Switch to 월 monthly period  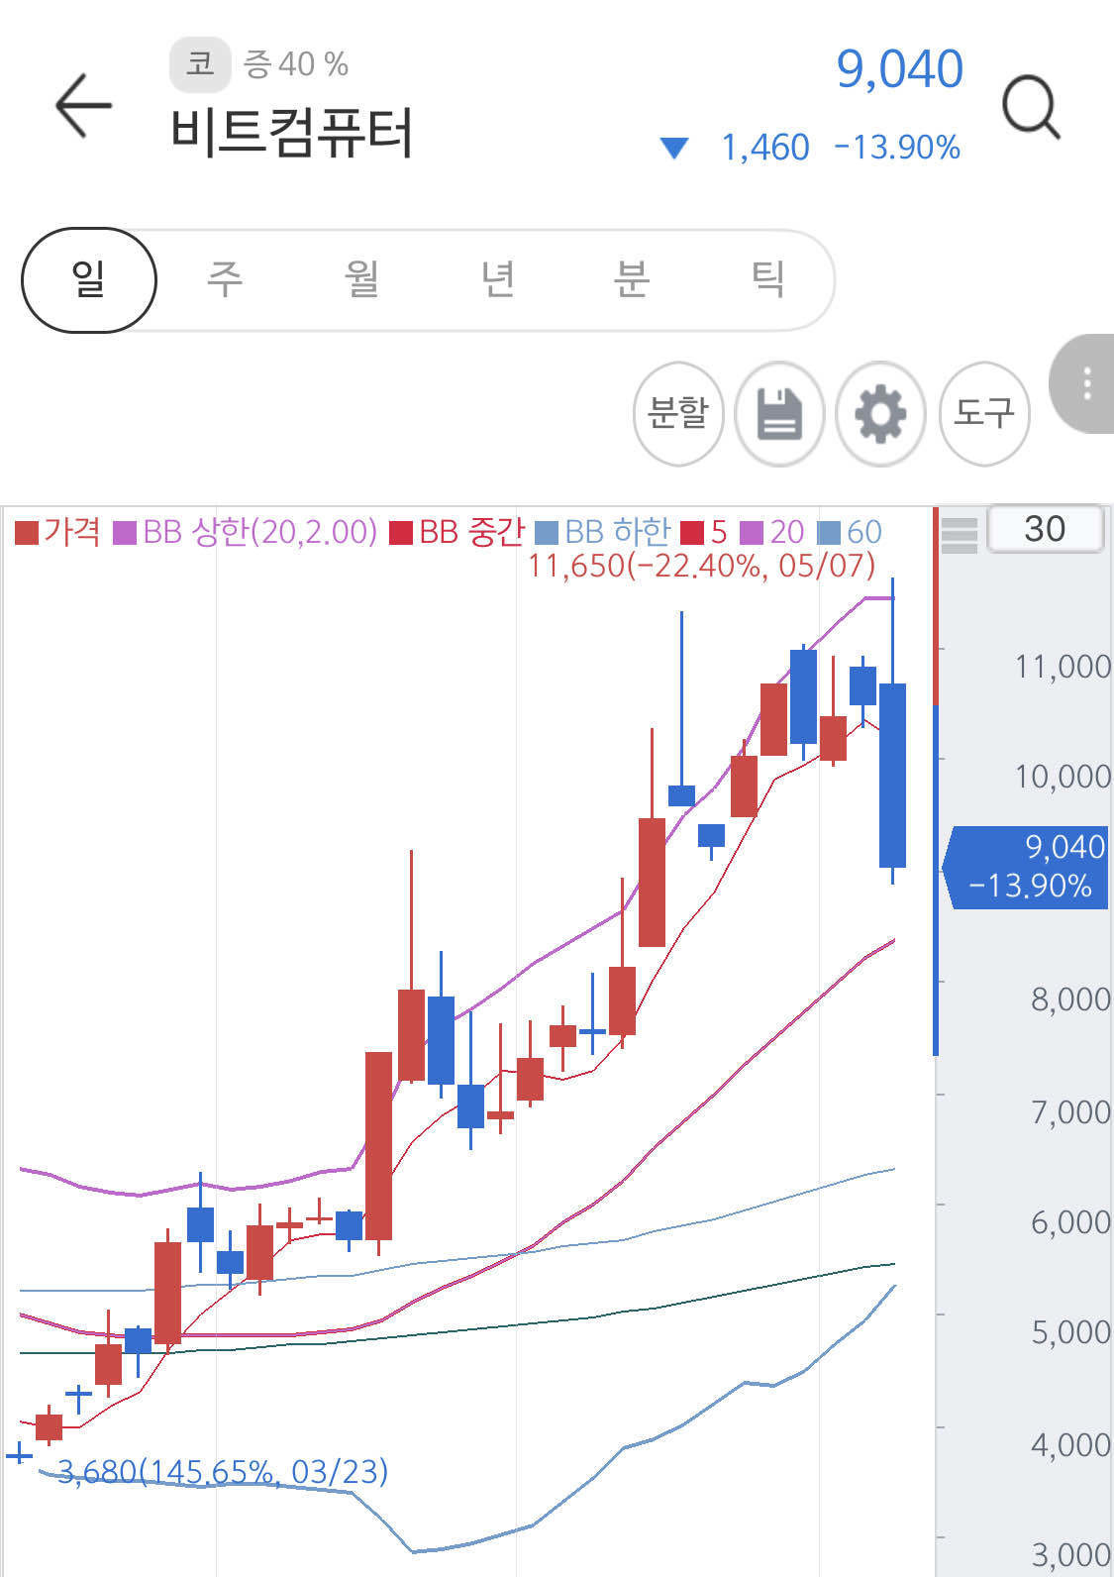(x=361, y=279)
